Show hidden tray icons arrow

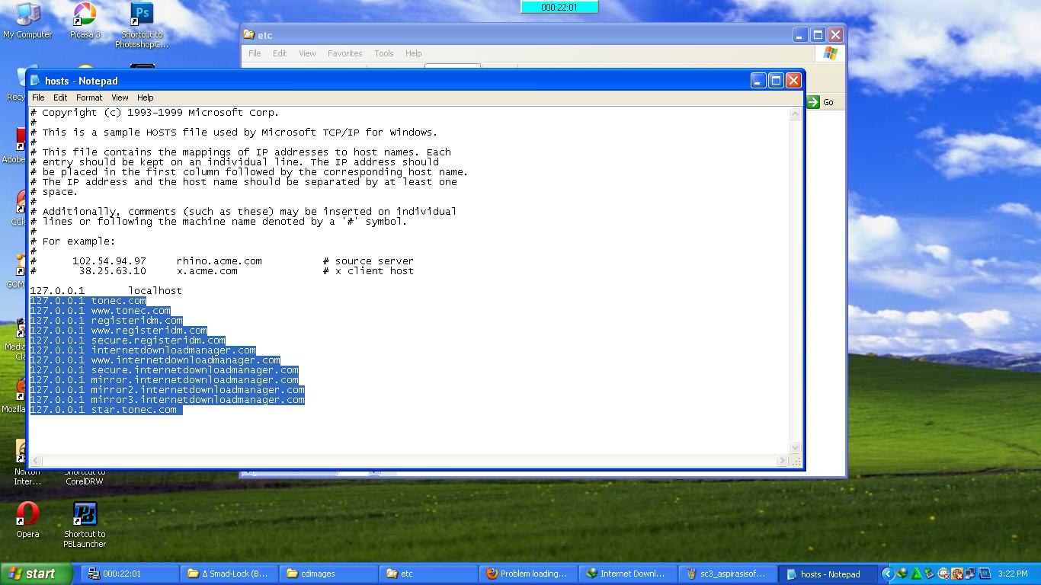click(889, 574)
